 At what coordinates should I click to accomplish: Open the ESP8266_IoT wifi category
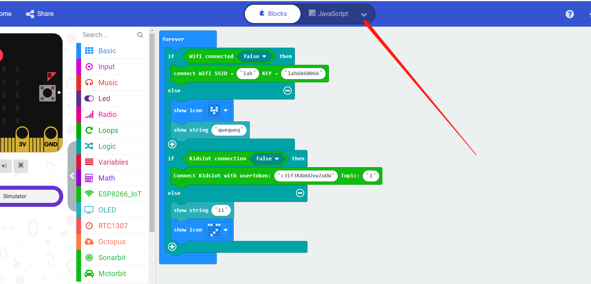click(120, 194)
